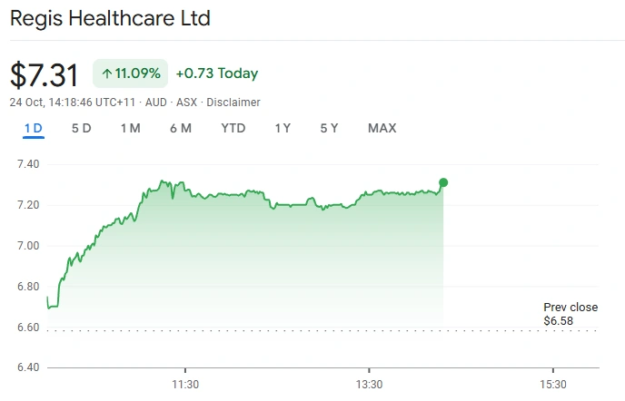Click the +0.73 Today change text

pos(217,73)
